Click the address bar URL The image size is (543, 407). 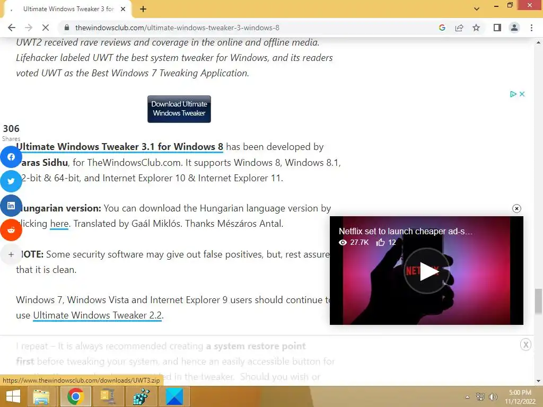(177, 28)
